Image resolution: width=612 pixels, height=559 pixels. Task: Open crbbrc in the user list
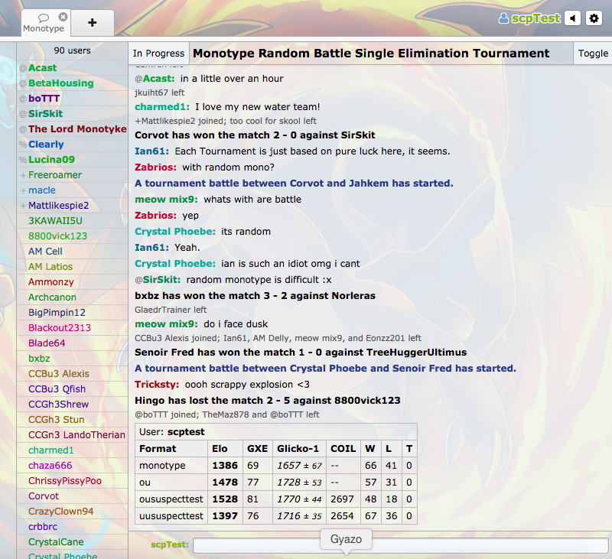[73, 527]
